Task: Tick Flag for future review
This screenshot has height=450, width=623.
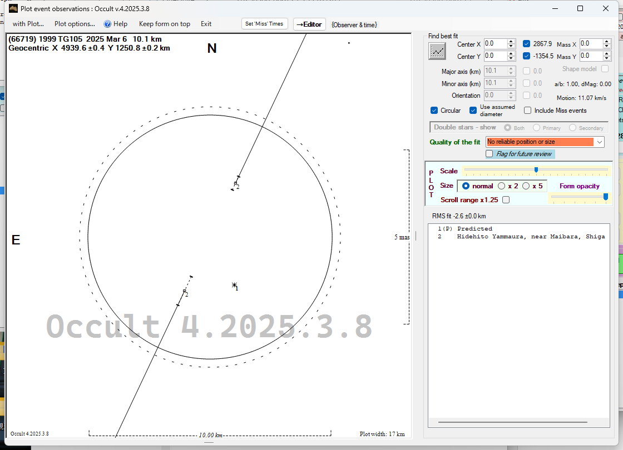Action: [489, 154]
